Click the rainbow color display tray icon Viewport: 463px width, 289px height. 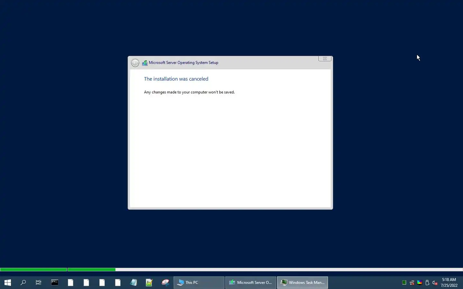(420, 283)
